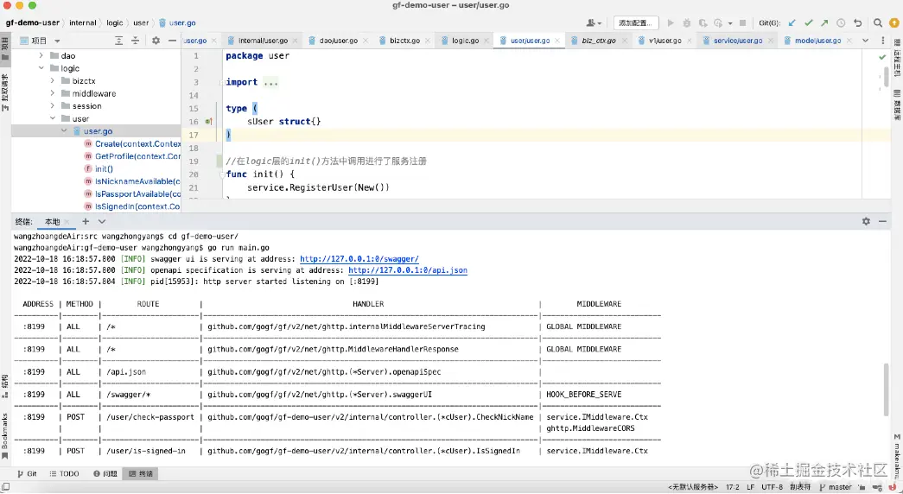The width and height of the screenshot is (903, 494).
Task: Unfold the collapsed import block
Action: point(270,82)
